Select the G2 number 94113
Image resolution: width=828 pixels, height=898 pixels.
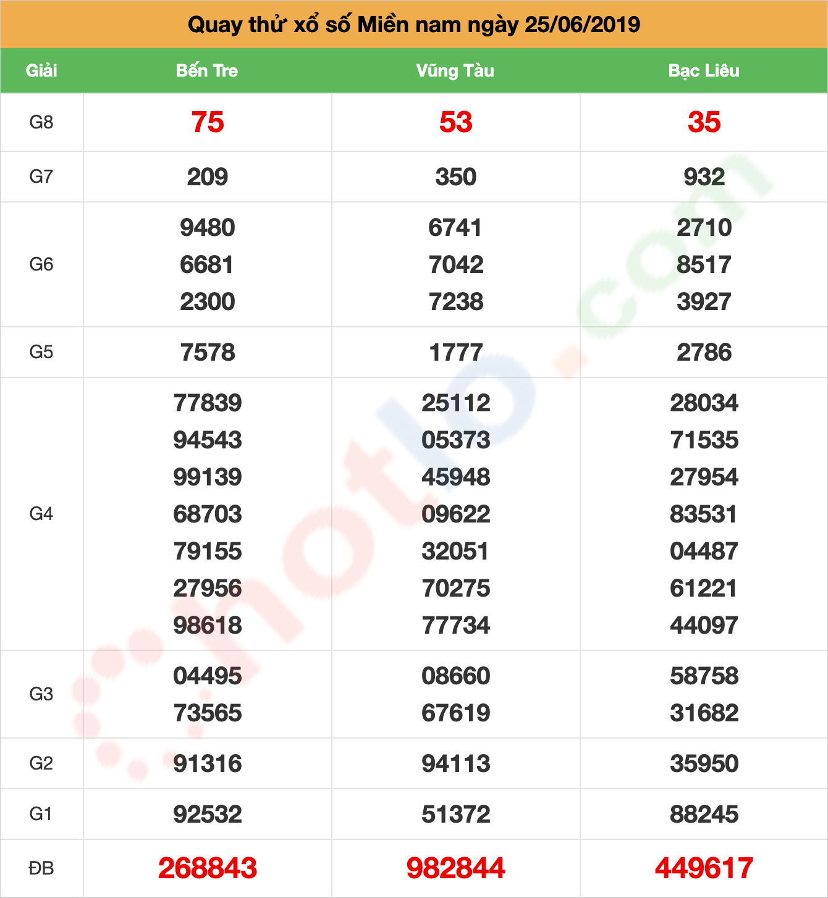pos(456,764)
